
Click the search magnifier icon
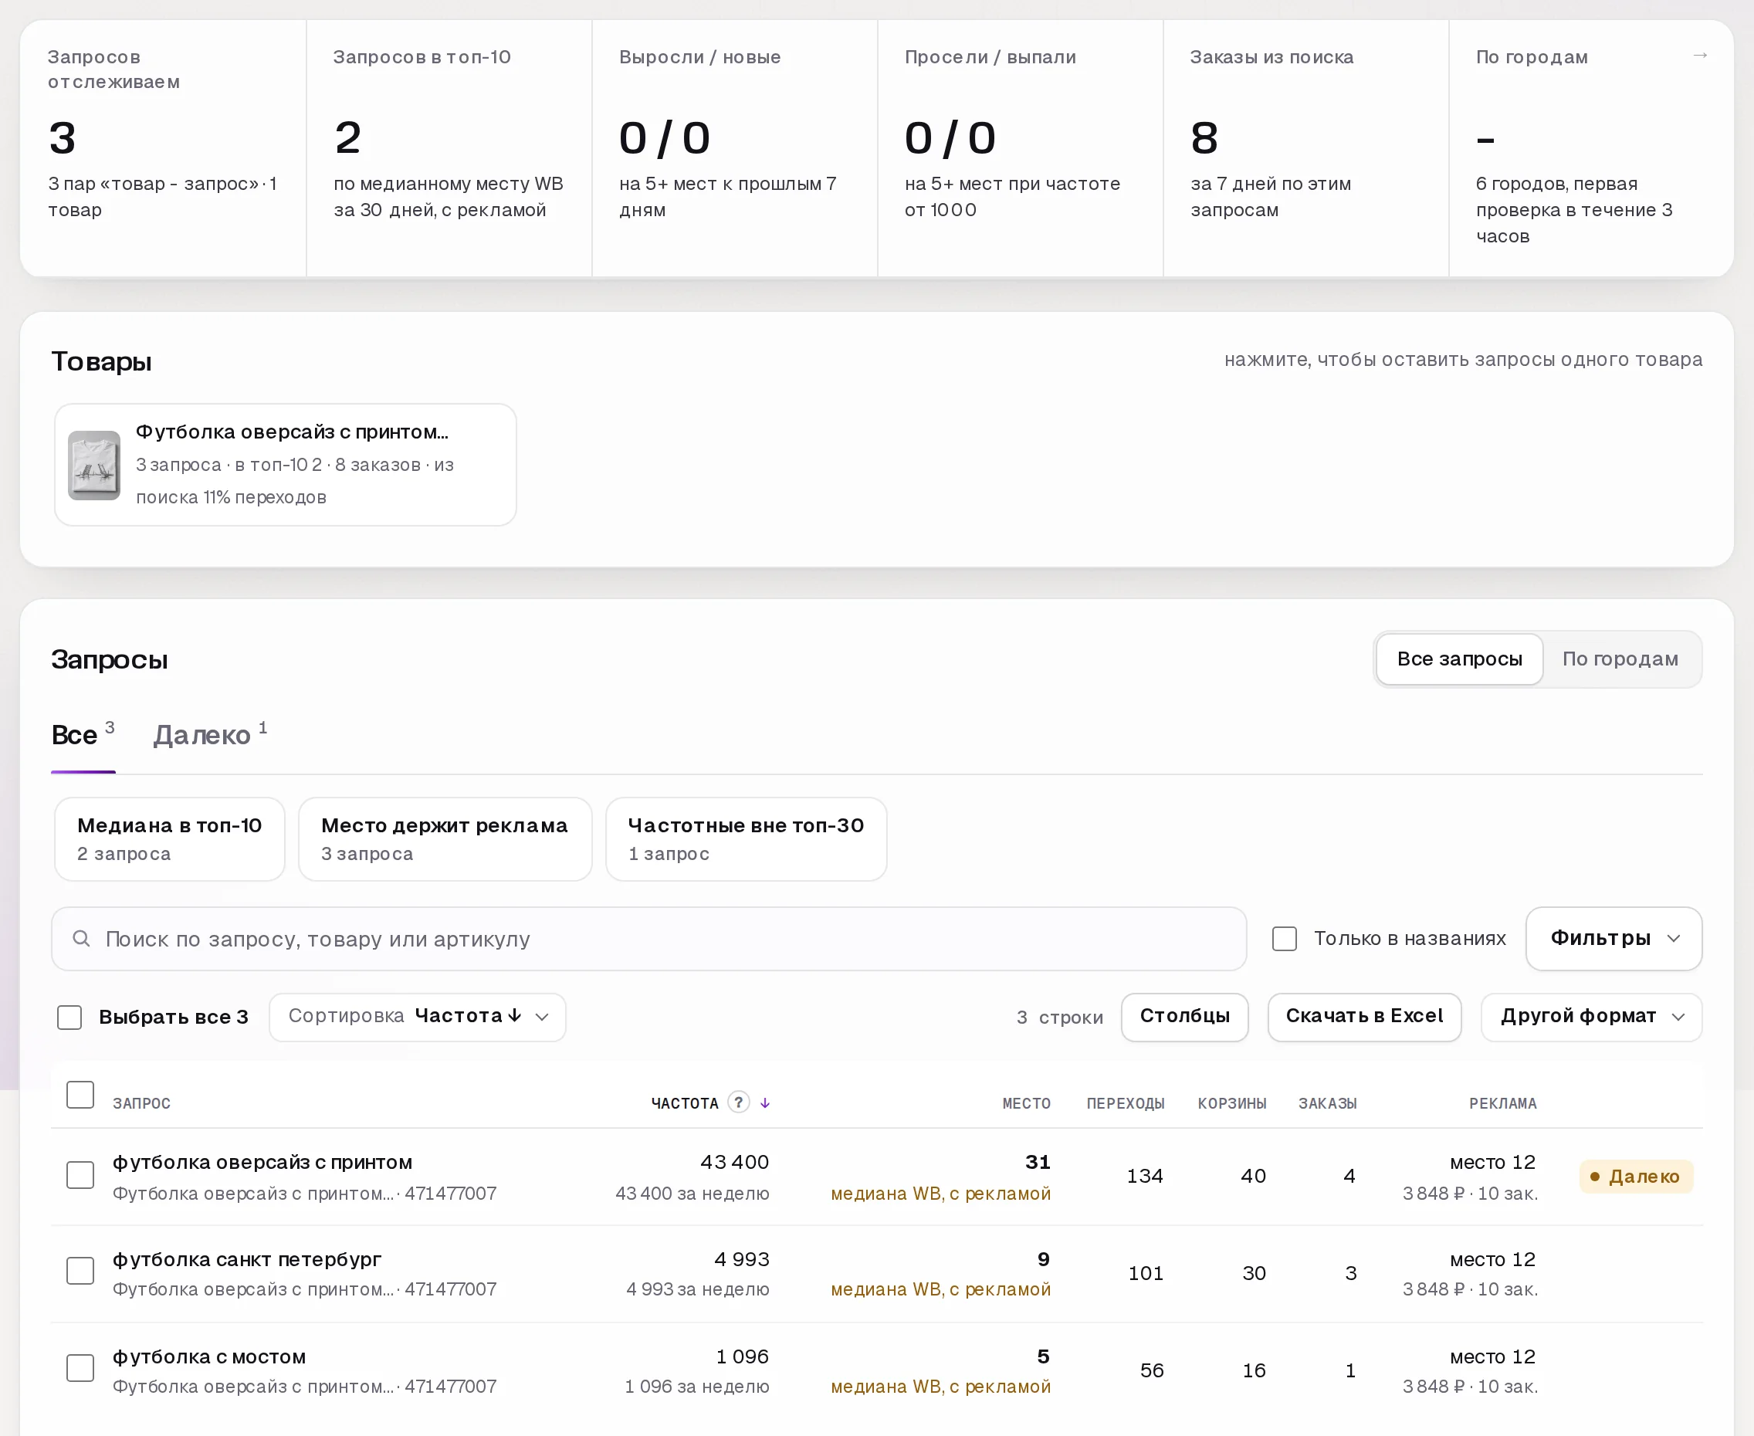[81, 938]
